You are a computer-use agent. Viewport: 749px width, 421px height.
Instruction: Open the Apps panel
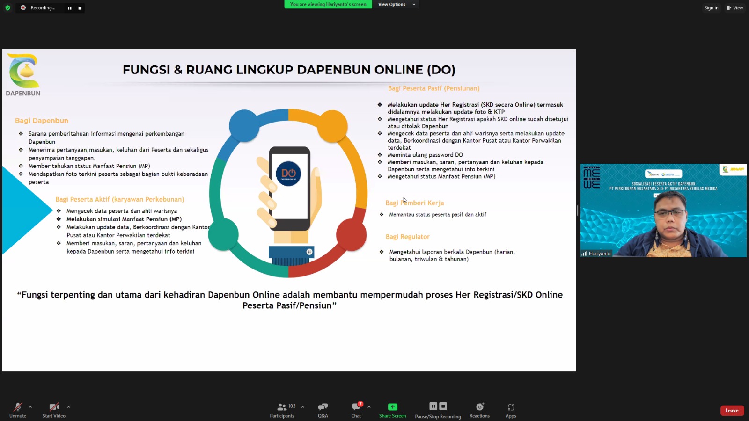point(511,410)
